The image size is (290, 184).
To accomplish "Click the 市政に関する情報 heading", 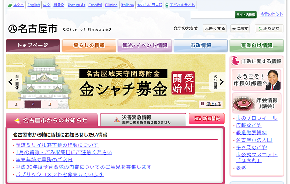I will pos(256,61).
